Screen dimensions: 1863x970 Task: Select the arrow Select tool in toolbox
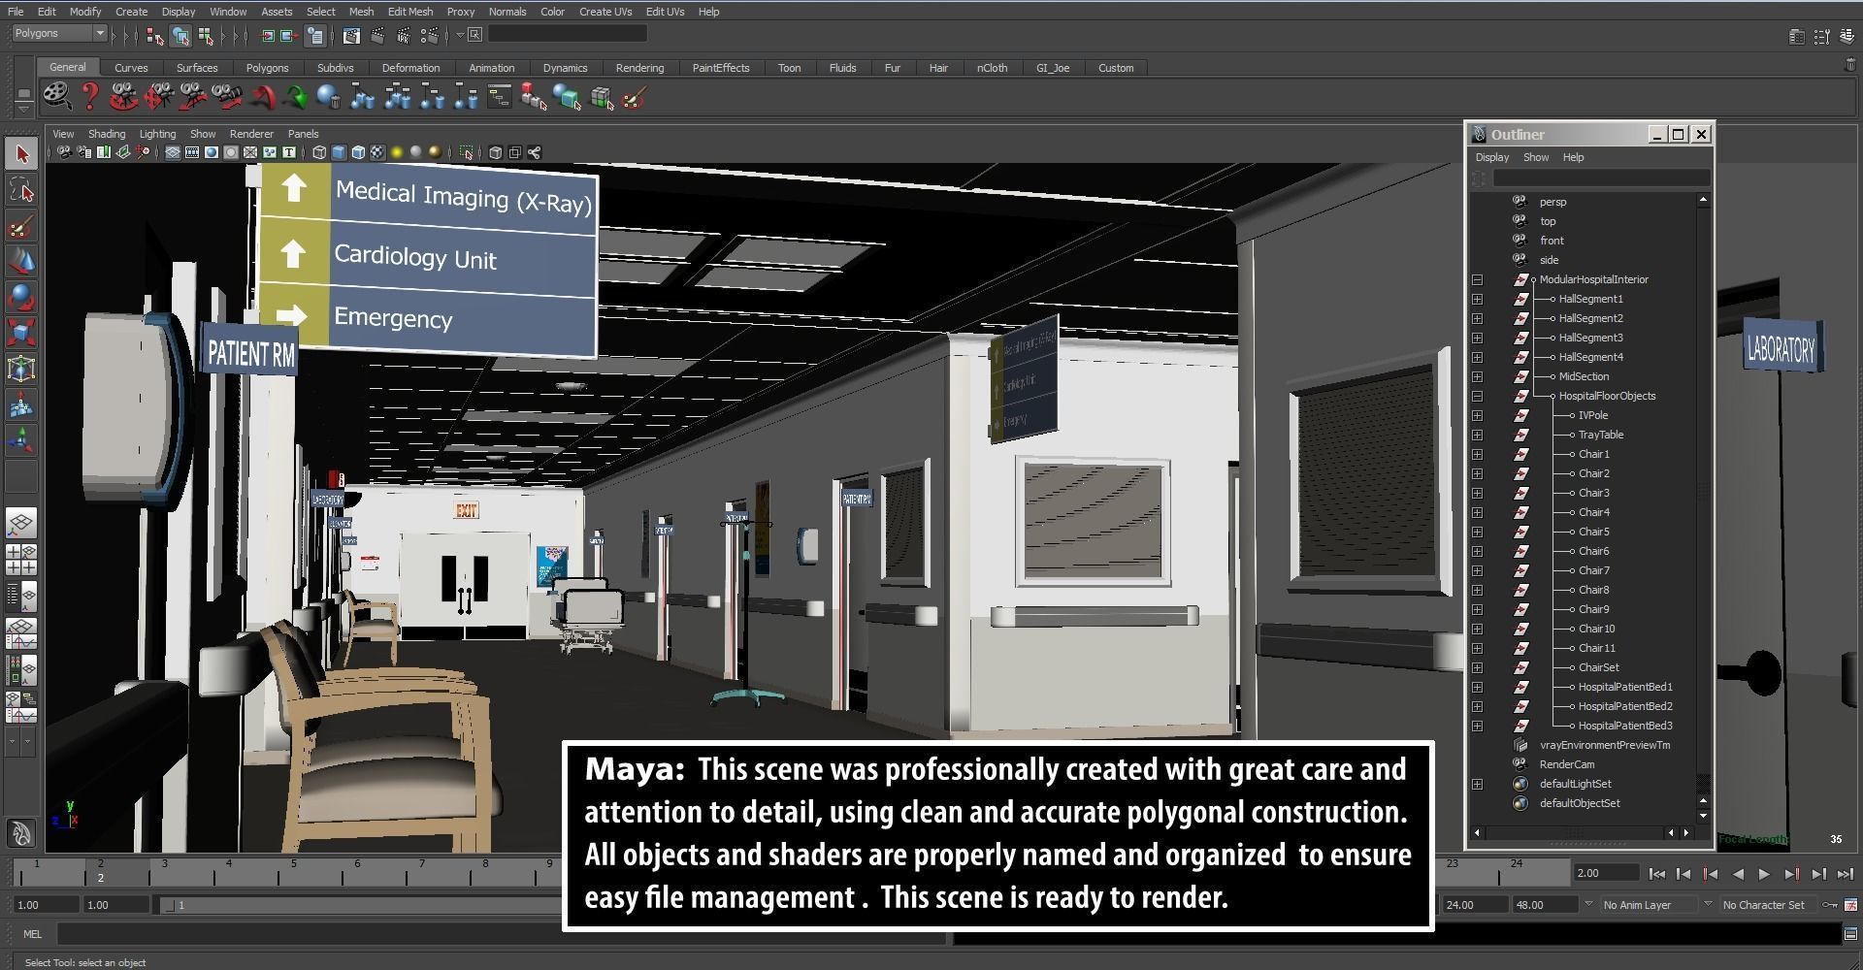21,154
